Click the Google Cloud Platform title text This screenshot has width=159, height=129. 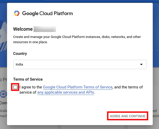click(47, 14)
